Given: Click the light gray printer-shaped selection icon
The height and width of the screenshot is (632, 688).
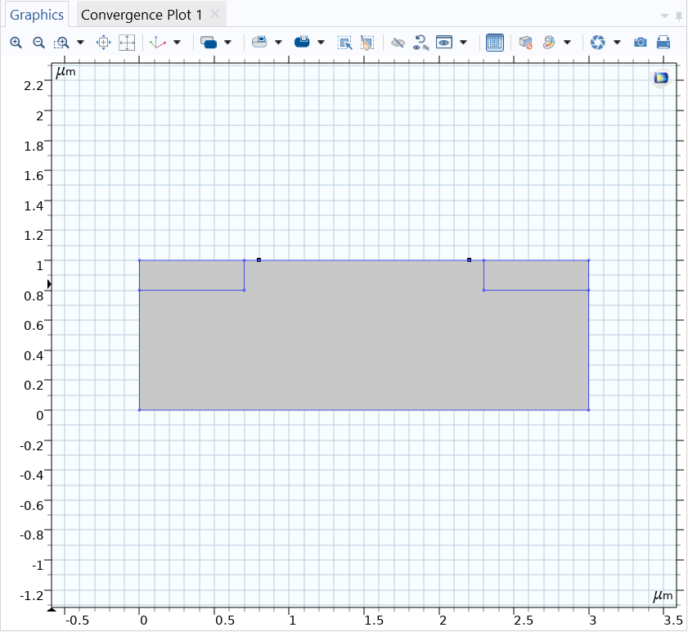Looking at the screenshot, I should click(x=259, y=43).
